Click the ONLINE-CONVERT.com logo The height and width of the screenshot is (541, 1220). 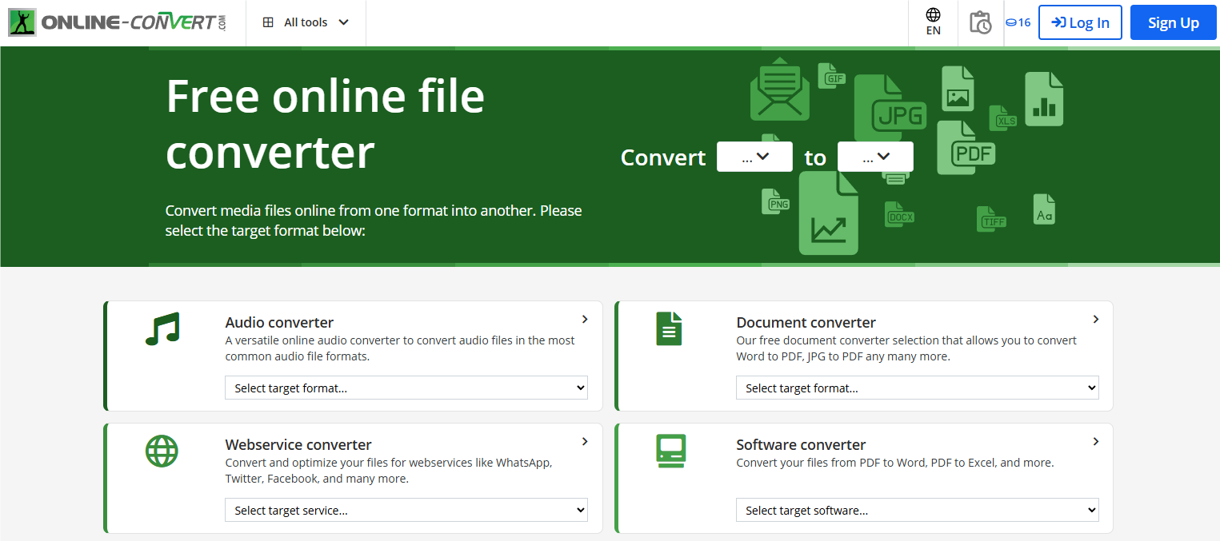pos(117,22)
